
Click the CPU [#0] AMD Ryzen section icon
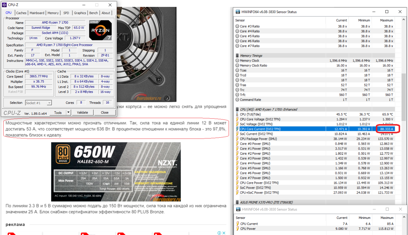(237, 110)
